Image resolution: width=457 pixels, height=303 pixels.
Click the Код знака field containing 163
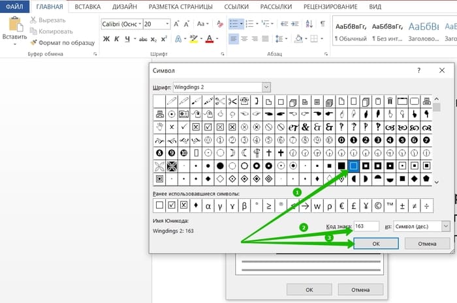point(366,226)
